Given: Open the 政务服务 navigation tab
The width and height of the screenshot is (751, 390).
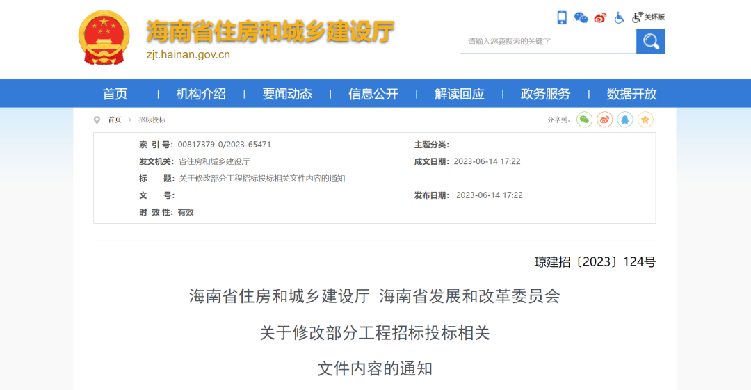Looking at the screenshot, I should [546, 94].
